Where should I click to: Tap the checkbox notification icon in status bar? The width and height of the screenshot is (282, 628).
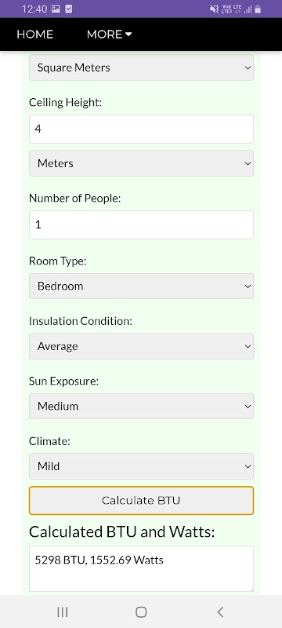[69, 9]
